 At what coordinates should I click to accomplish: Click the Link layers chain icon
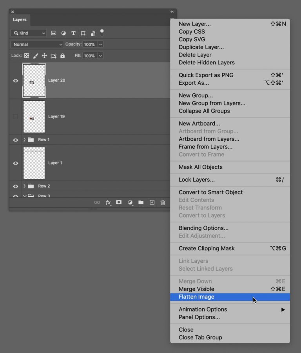[97, 202]
